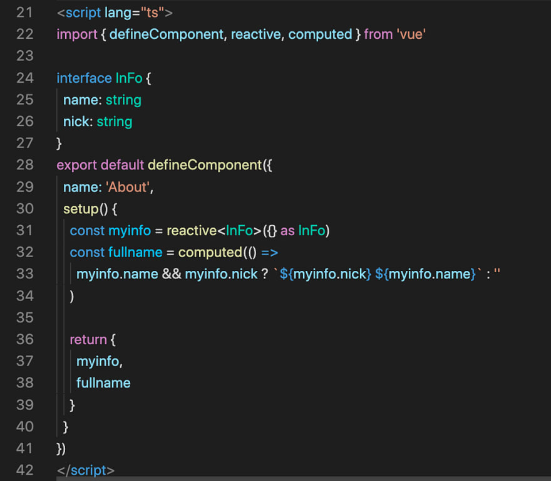Click 'myinfo' variable declaration on line 31
The height and width of the screenshot is (481, 551).
(130, 231)
